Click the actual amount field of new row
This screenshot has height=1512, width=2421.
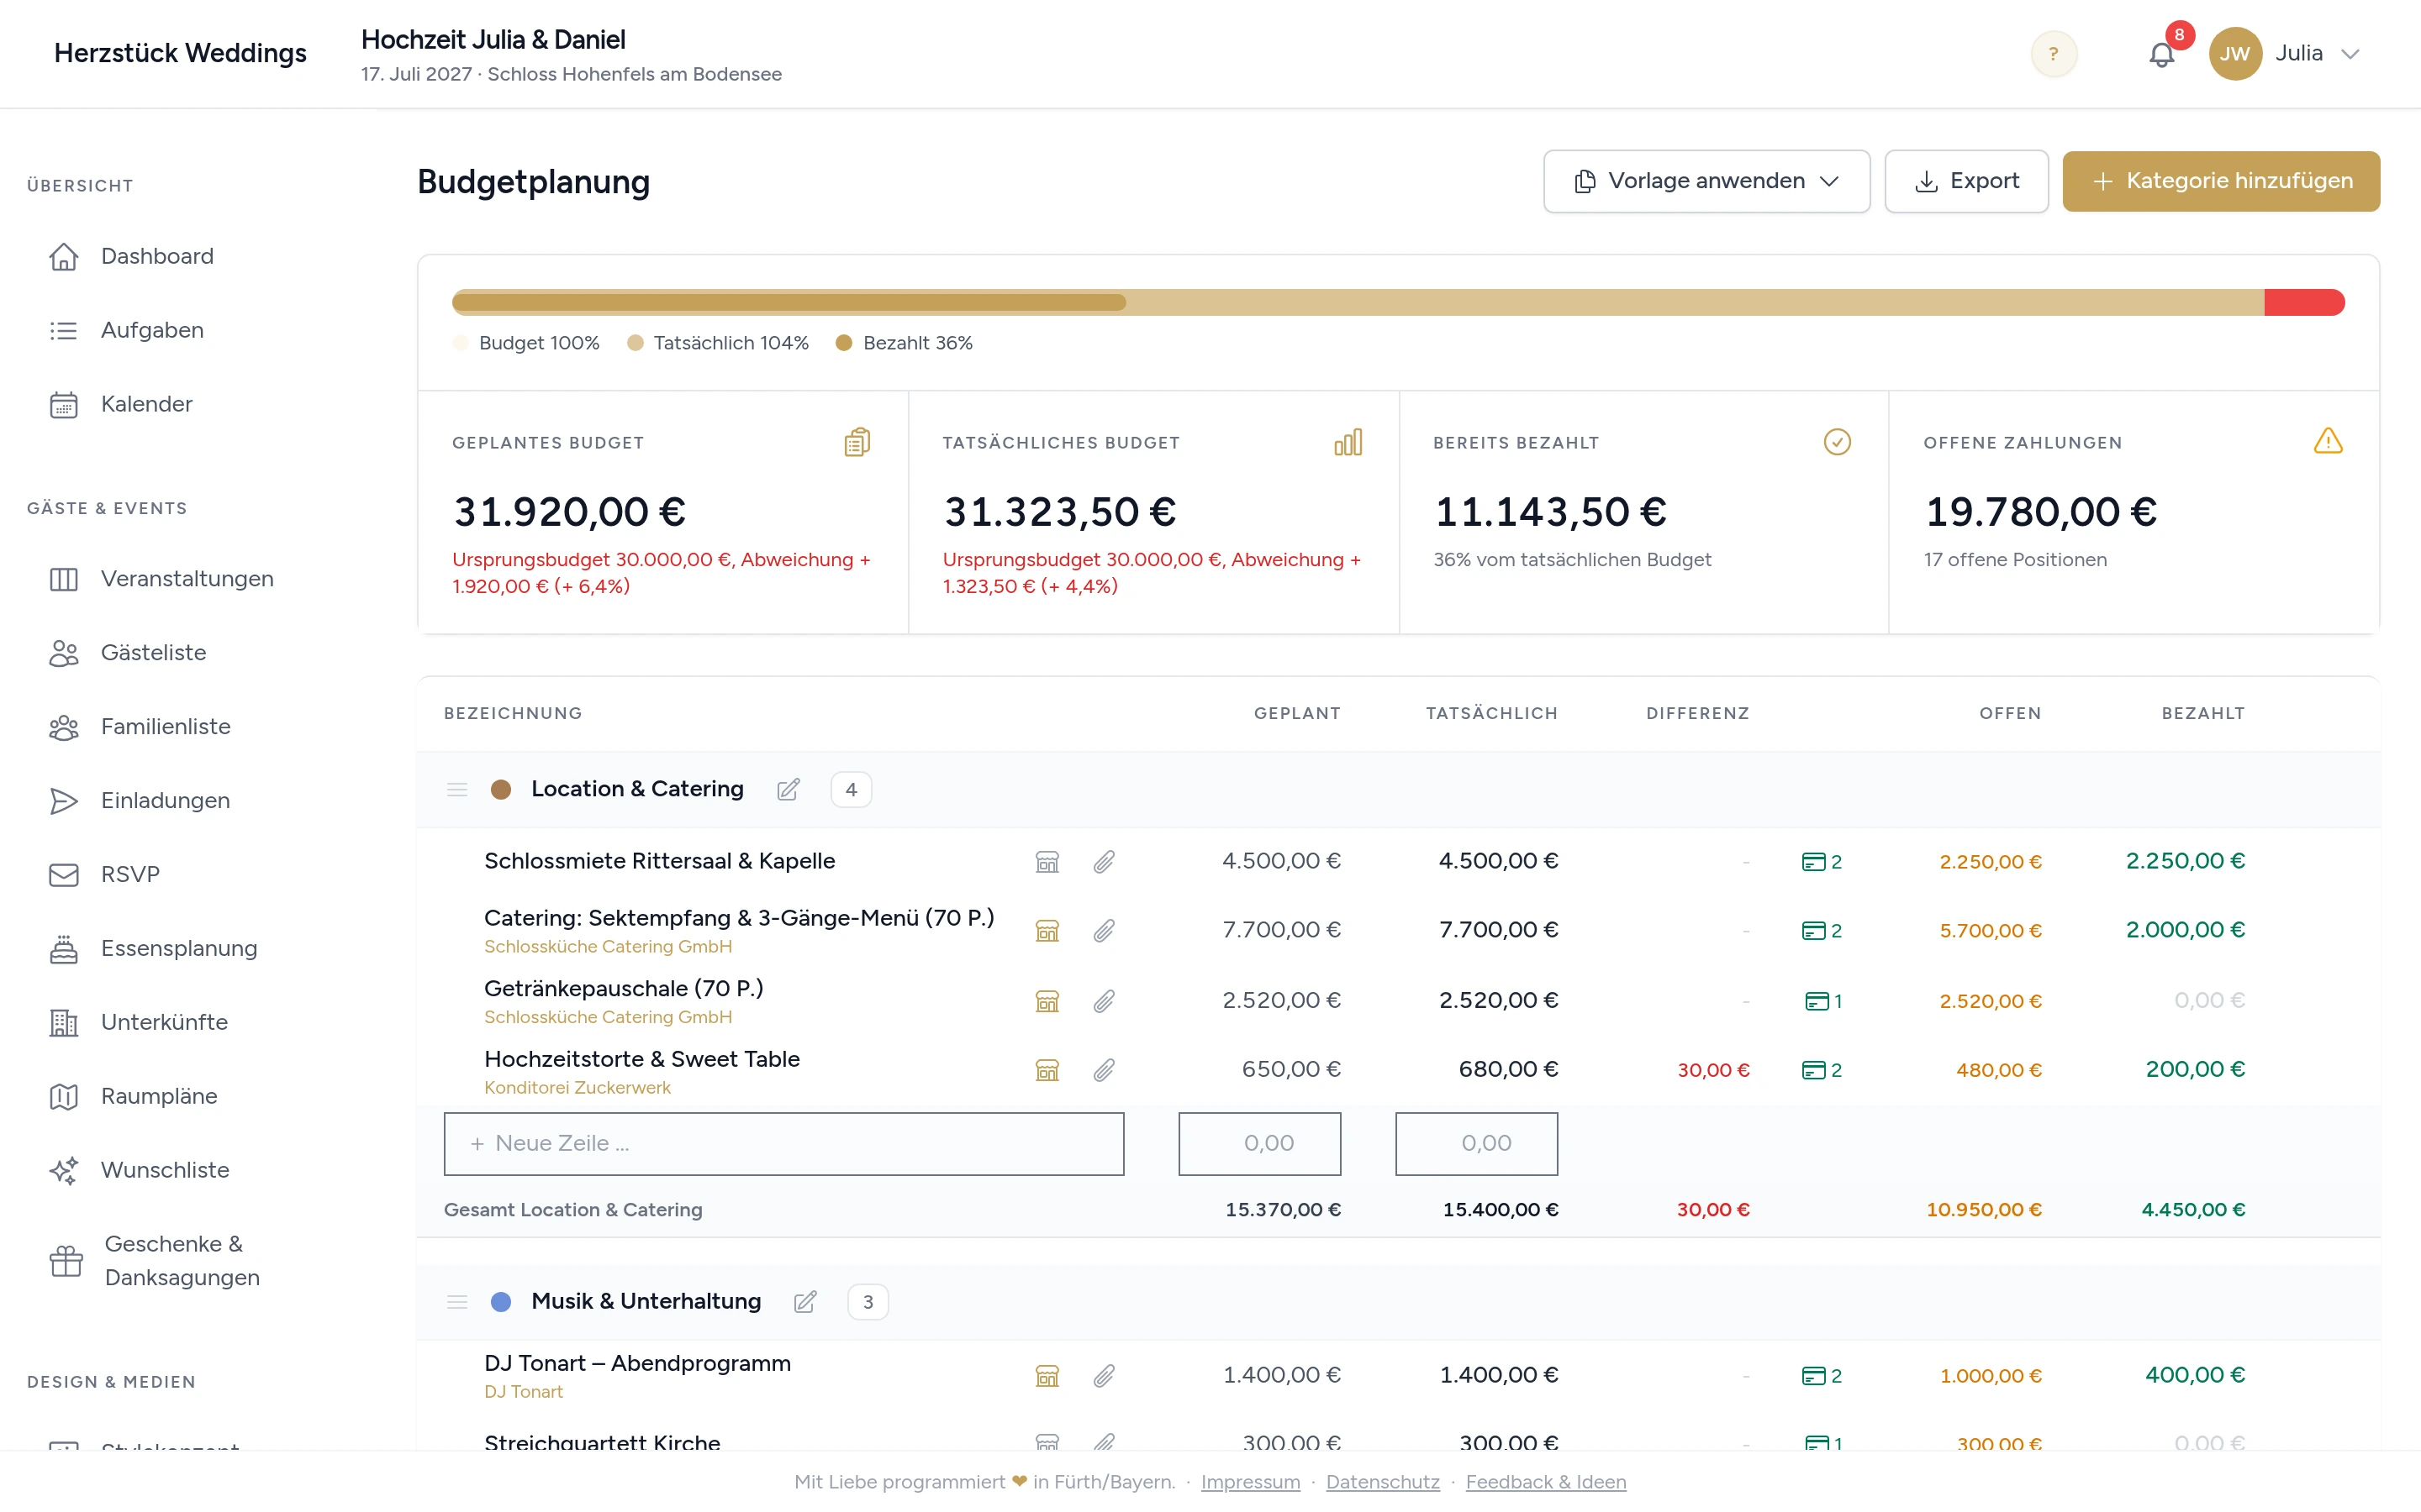coord(1477,1143)
